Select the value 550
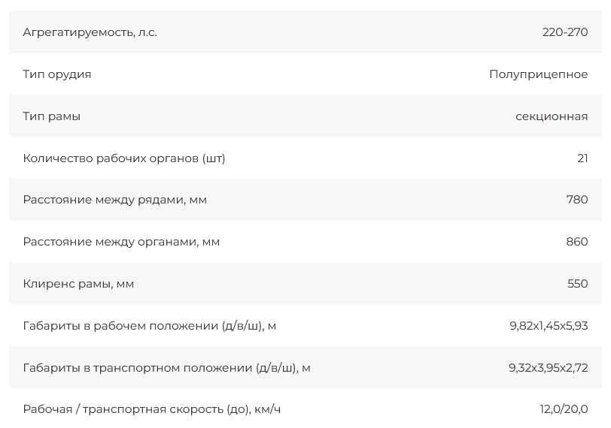611x428 pixels. [x=577, y=284]
